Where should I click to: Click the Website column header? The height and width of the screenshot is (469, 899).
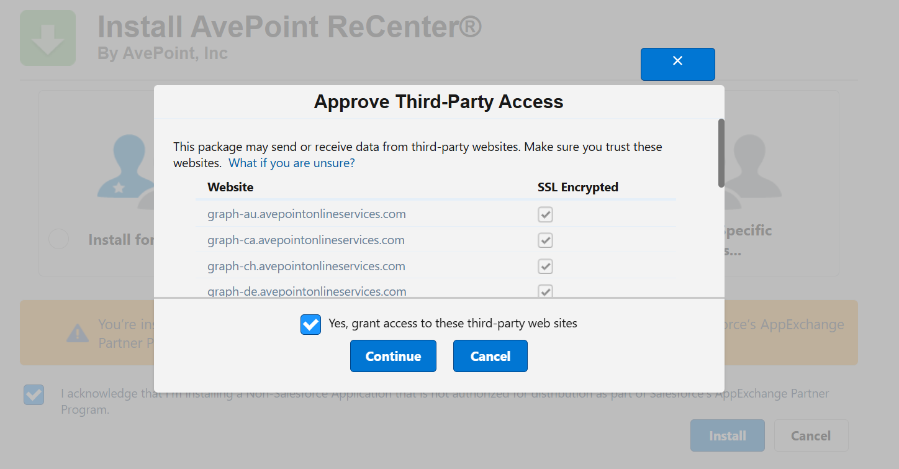[230, 186]
